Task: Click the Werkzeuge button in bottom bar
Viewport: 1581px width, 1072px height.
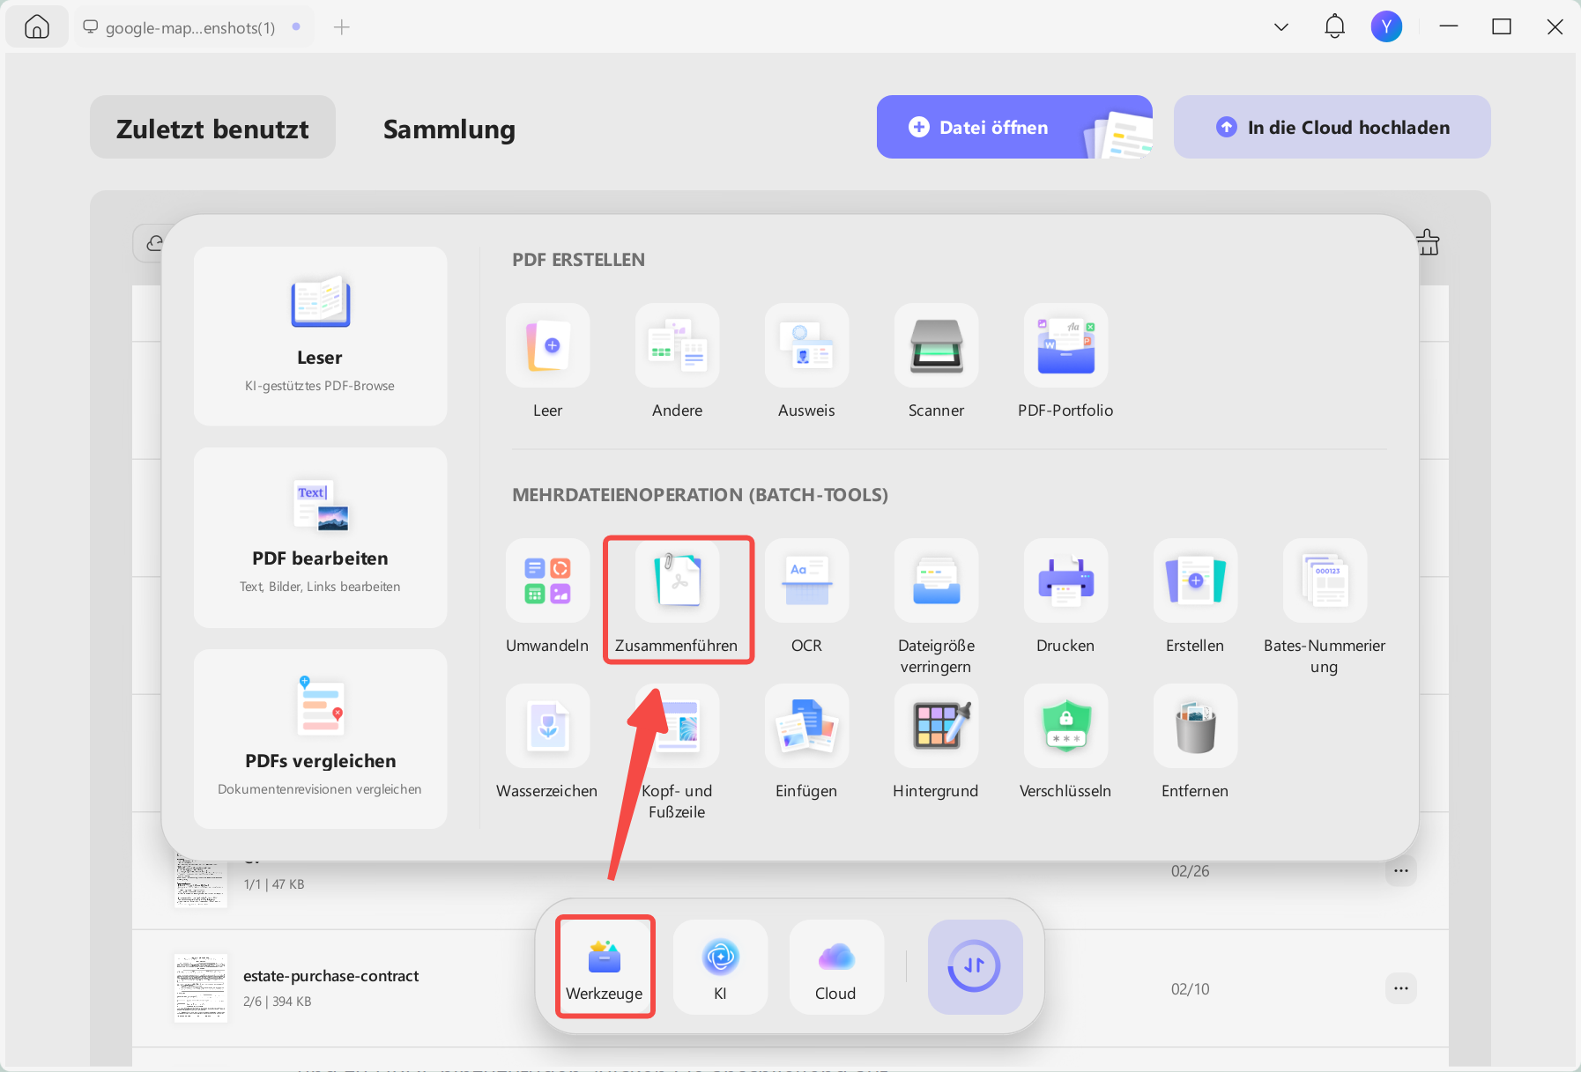Action: tap(605, 966)
